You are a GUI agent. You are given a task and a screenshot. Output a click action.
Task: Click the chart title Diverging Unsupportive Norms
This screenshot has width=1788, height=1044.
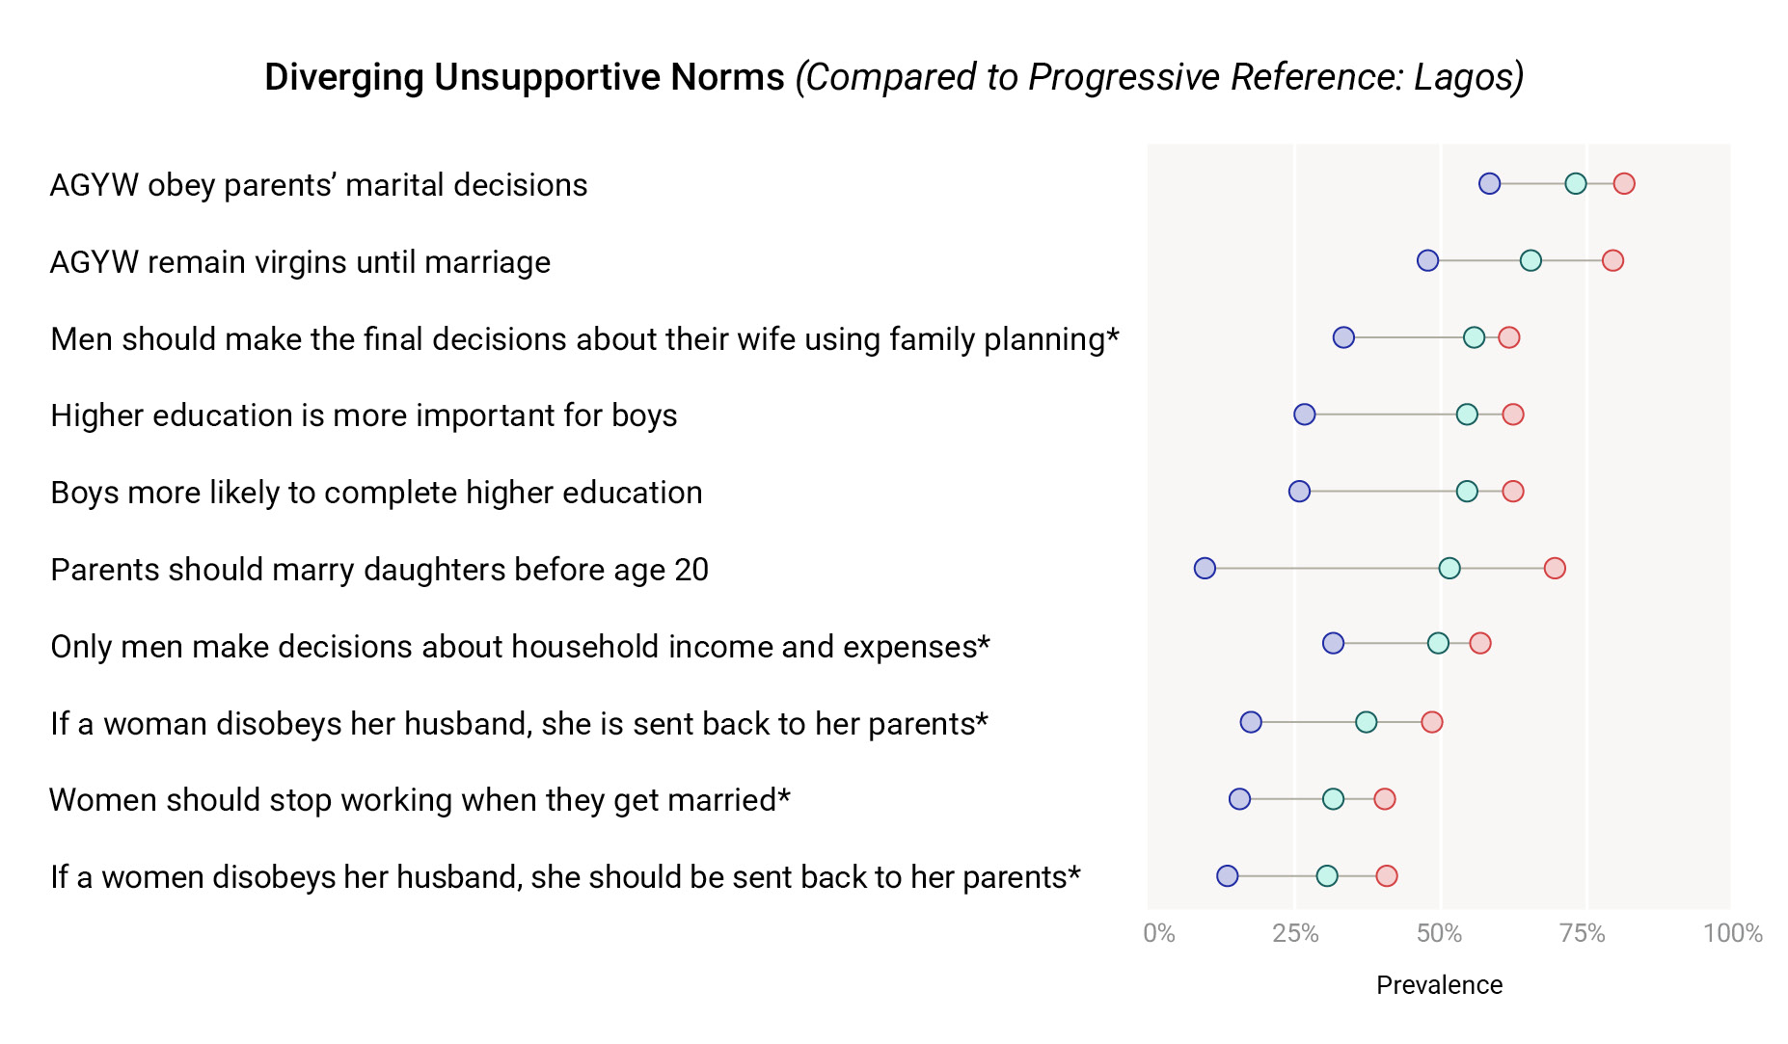pos(525,77)
